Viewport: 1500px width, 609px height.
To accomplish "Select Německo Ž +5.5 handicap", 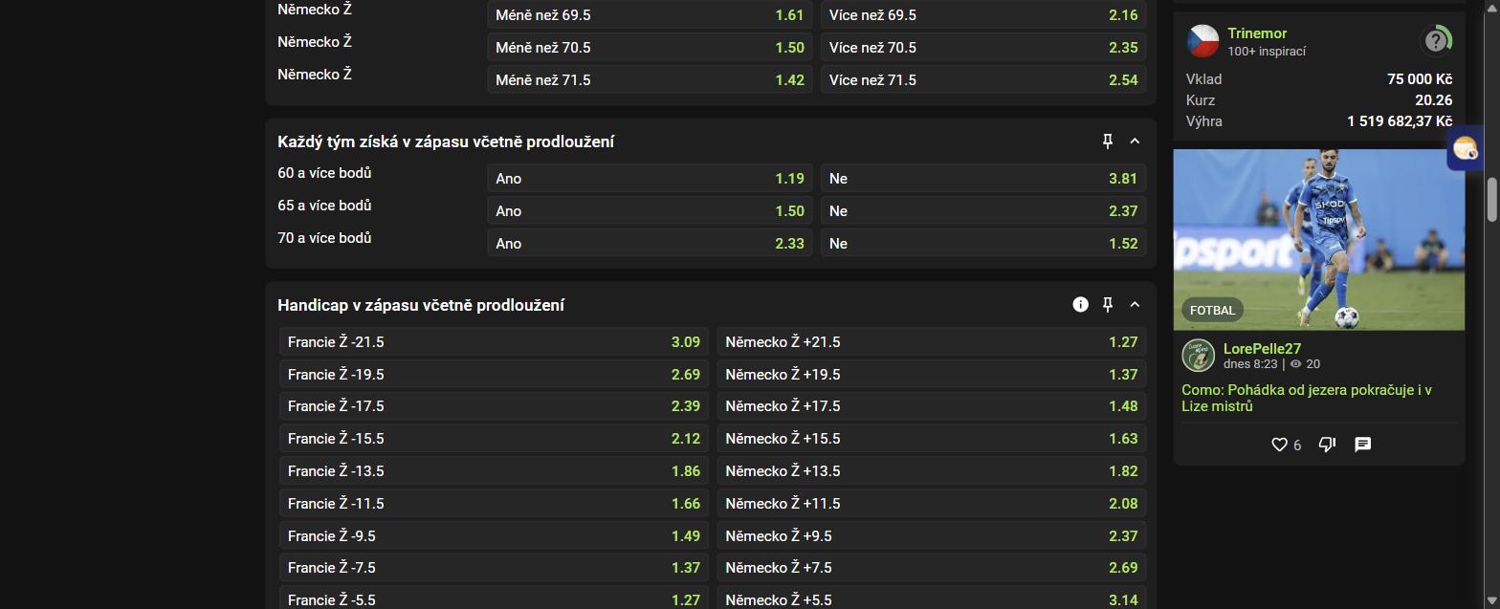I will [x=932, y=598].
